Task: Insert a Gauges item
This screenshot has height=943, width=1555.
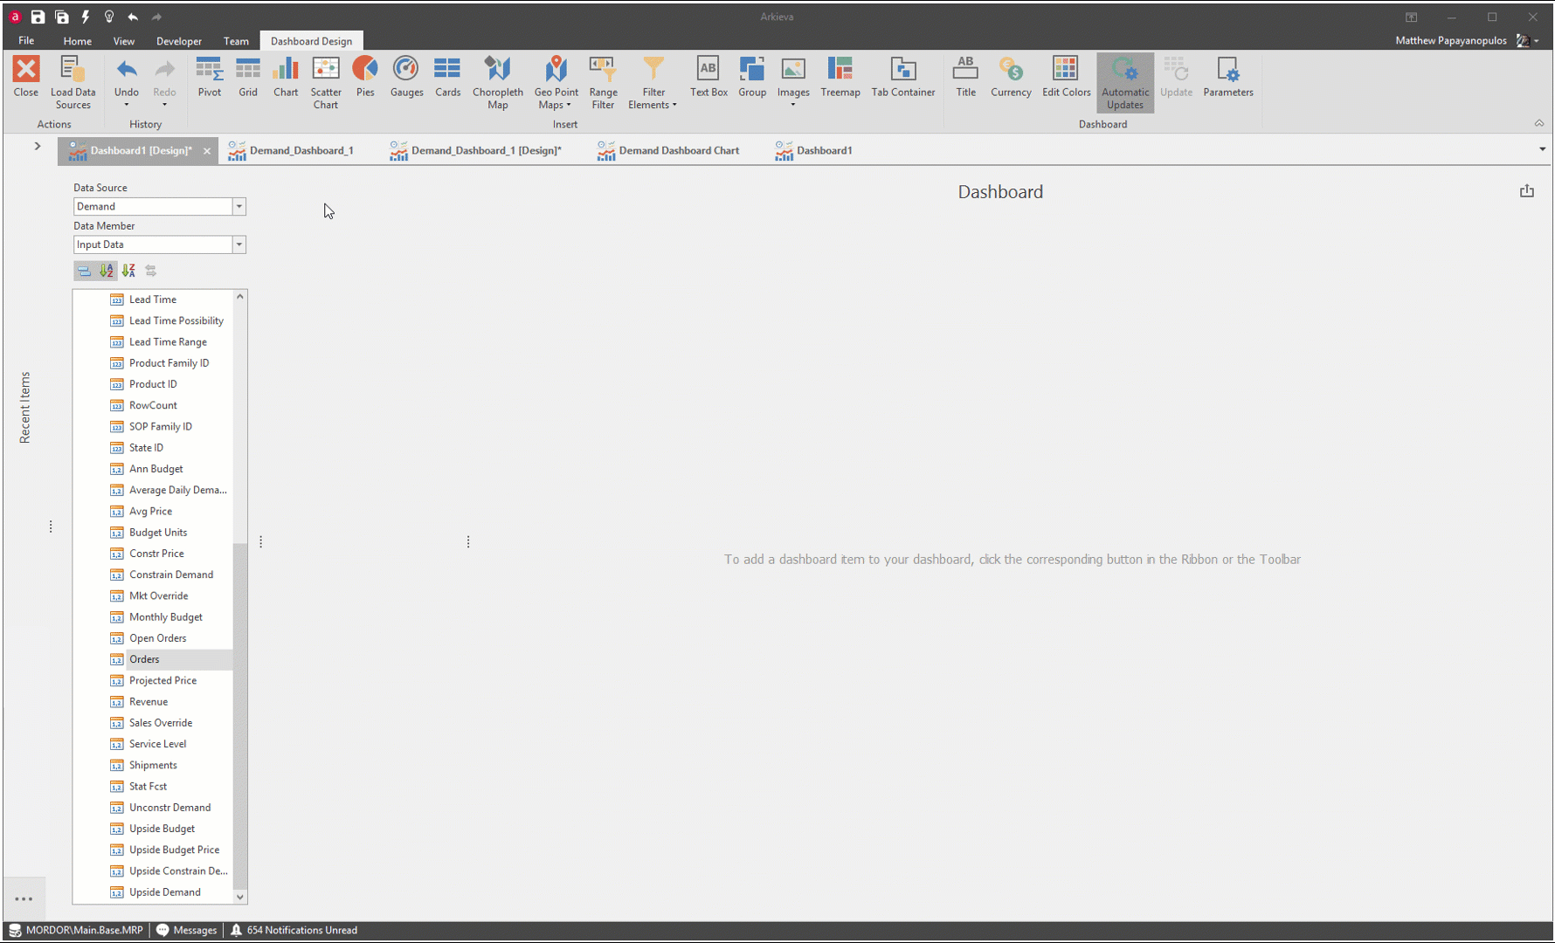Action: tap(406, 77)
